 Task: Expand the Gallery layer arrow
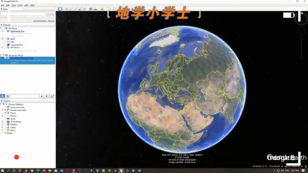click(x=2, y=127)
